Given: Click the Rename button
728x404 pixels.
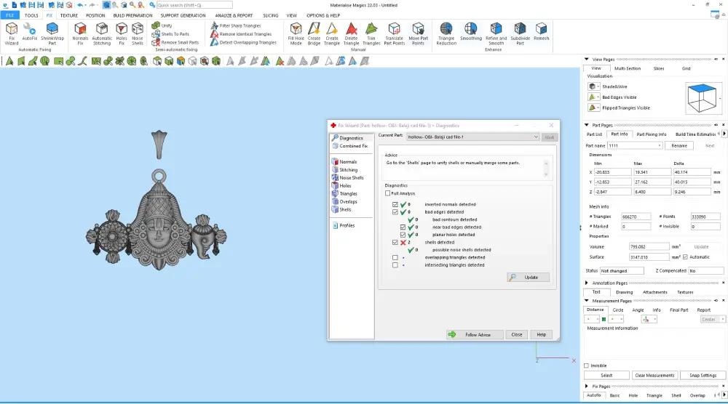Looking at the screenshot, I should point(679,145).
